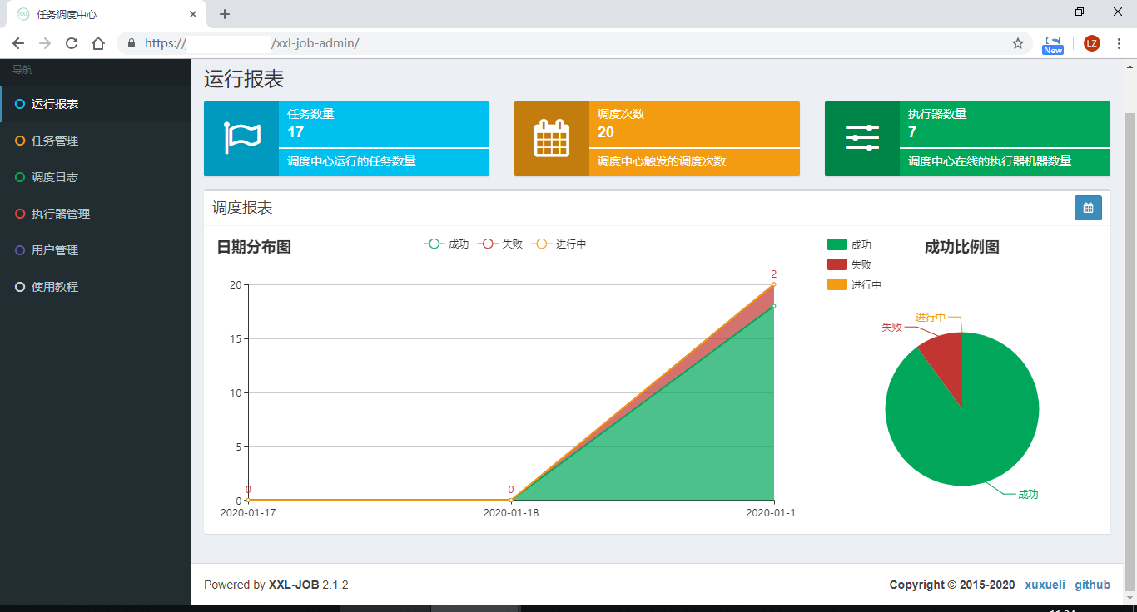Select 用户管理 in the navigation

pyautogui.click(x=96, y=250)
